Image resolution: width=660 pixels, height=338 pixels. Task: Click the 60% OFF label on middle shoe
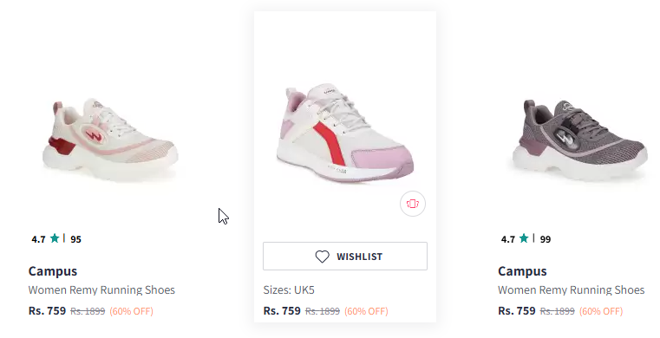[x=366, y=311]
